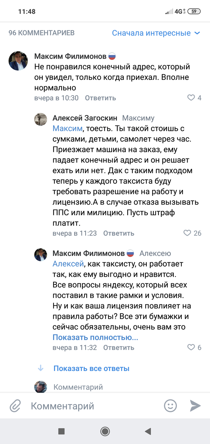This screenshot has height=444, width=210.
Task: Reply to the comment posted at 11:32
Action: click(118, 348)
